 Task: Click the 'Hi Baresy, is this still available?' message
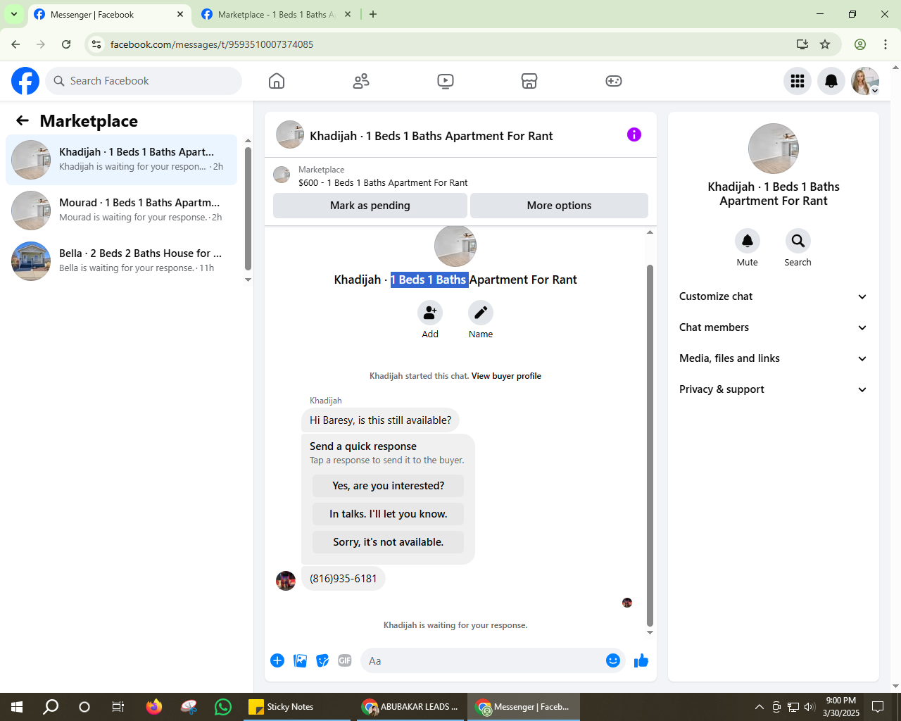(381, 420)
